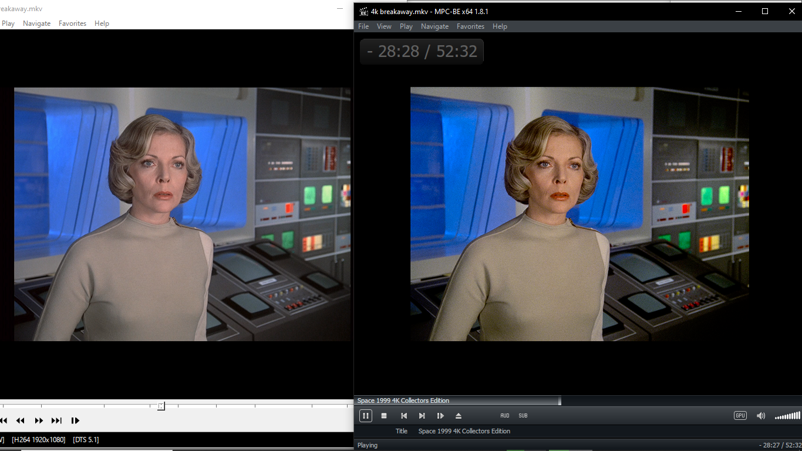Pause playback in the MPC-BE window
This screenshot has height=451, width=802.
[365, 416]
